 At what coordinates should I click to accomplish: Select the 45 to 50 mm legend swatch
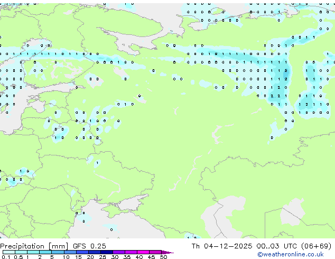point(155,252)
